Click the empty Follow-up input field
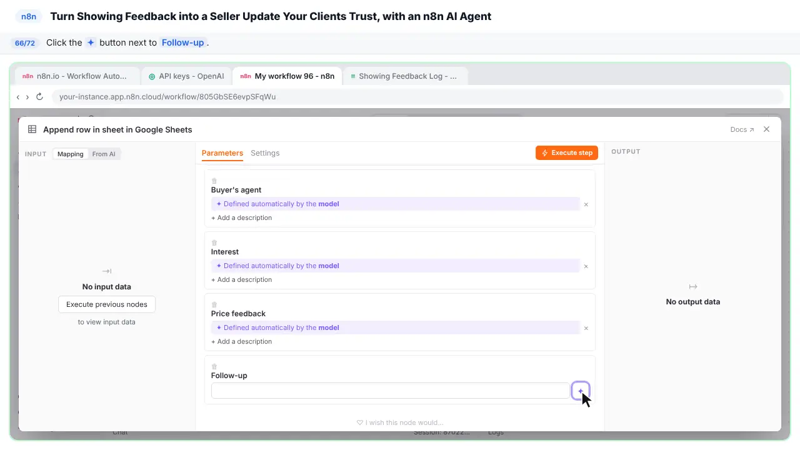 coord(390,391)
